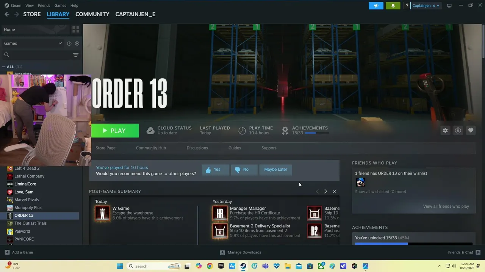Recommend game with Yes thumbs up

[215, 170]
